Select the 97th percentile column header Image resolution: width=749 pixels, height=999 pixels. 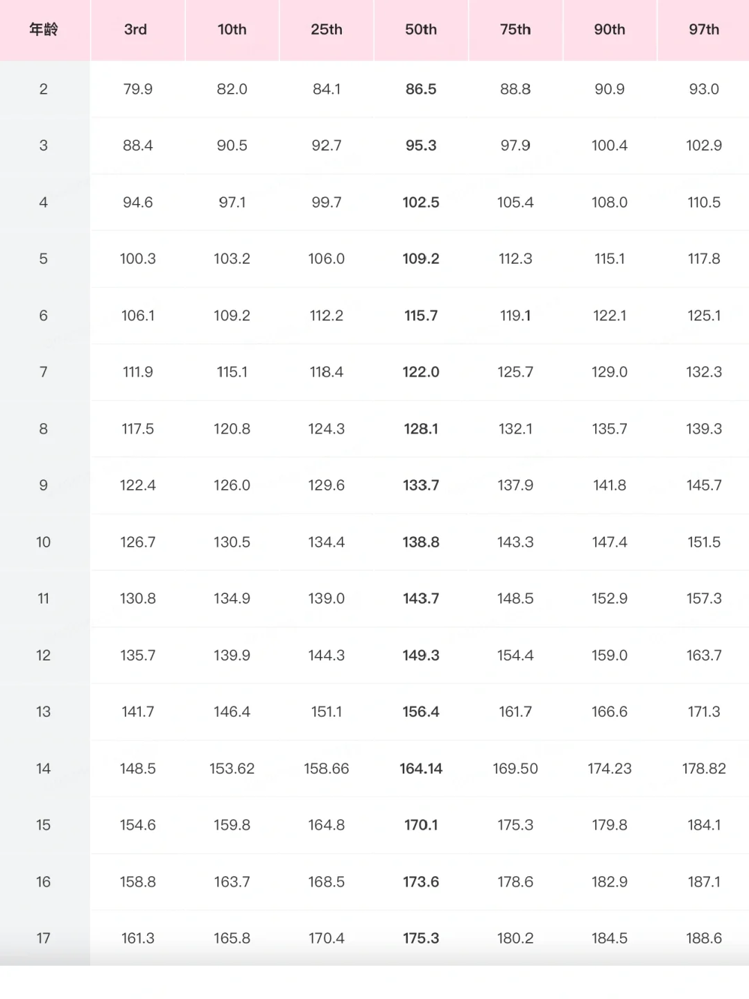click(704, 30)
